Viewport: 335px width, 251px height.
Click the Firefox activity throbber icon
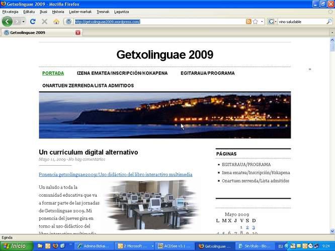331,12
